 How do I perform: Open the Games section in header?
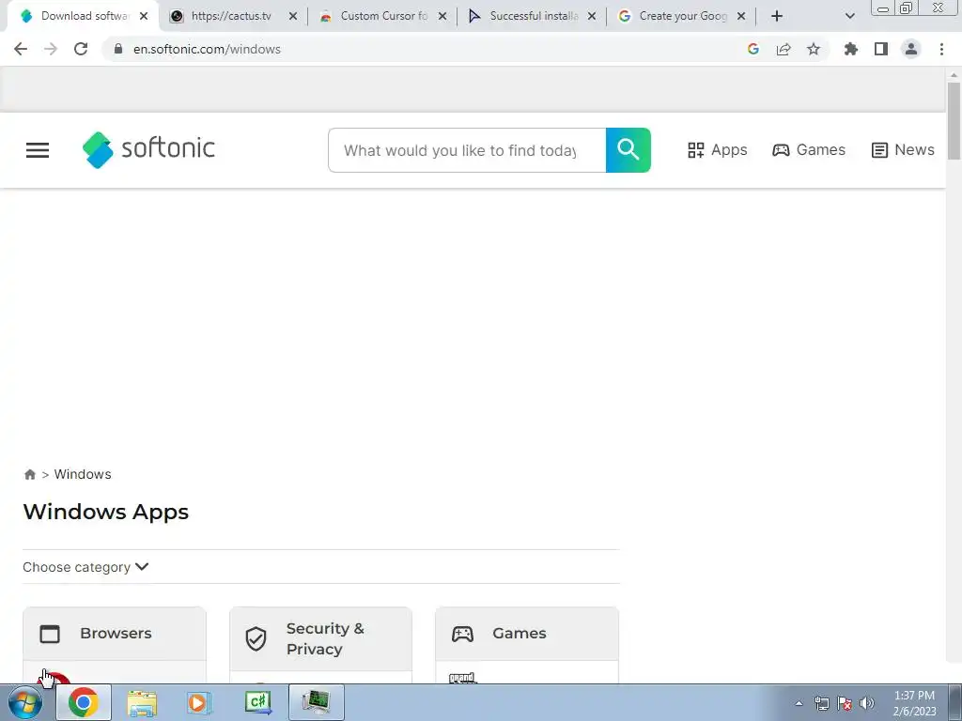point(809,150)
